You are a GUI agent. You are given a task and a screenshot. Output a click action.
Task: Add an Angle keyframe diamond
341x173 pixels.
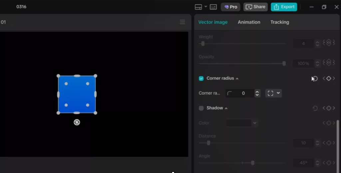pyautogui.click(x=329, y=163)
